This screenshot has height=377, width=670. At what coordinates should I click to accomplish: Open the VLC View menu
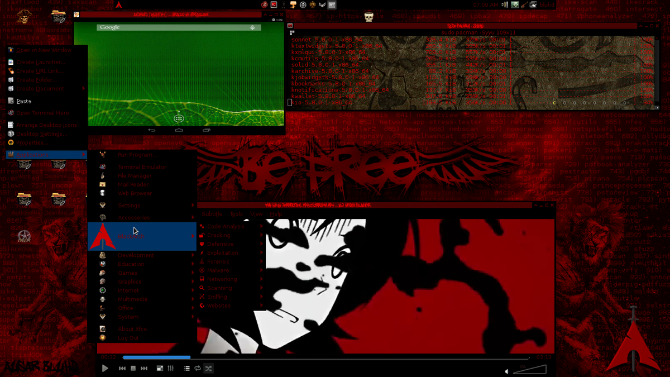(256, 214)
